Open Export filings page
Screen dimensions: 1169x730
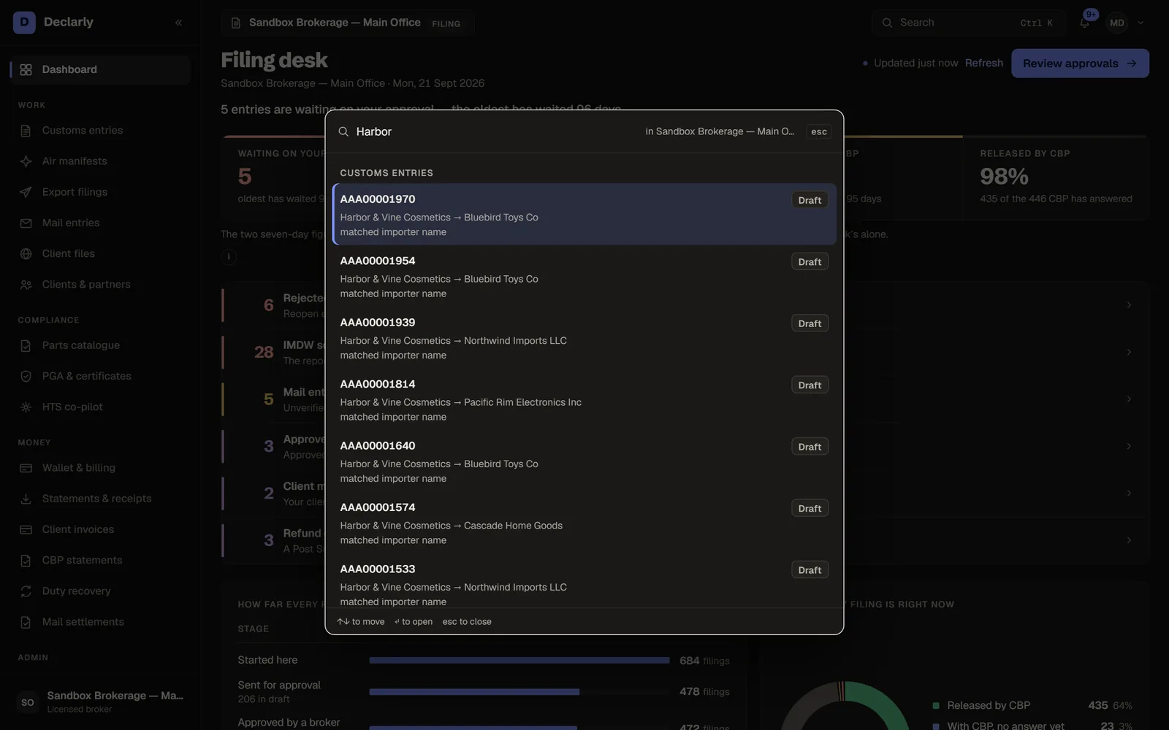tap(101, 192)
